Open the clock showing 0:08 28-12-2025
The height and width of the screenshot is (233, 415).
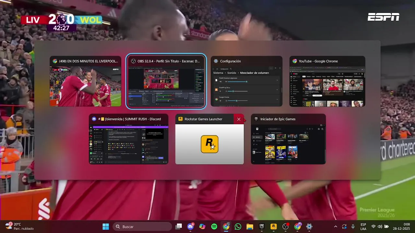point(401,227)
